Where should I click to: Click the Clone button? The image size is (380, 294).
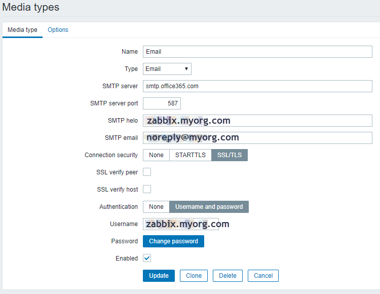194,276
